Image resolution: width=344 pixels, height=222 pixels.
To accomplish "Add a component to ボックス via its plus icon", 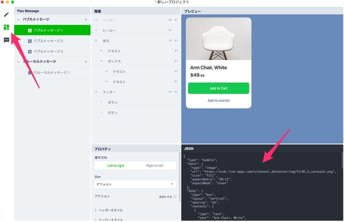I will click(x=175, y=61).
